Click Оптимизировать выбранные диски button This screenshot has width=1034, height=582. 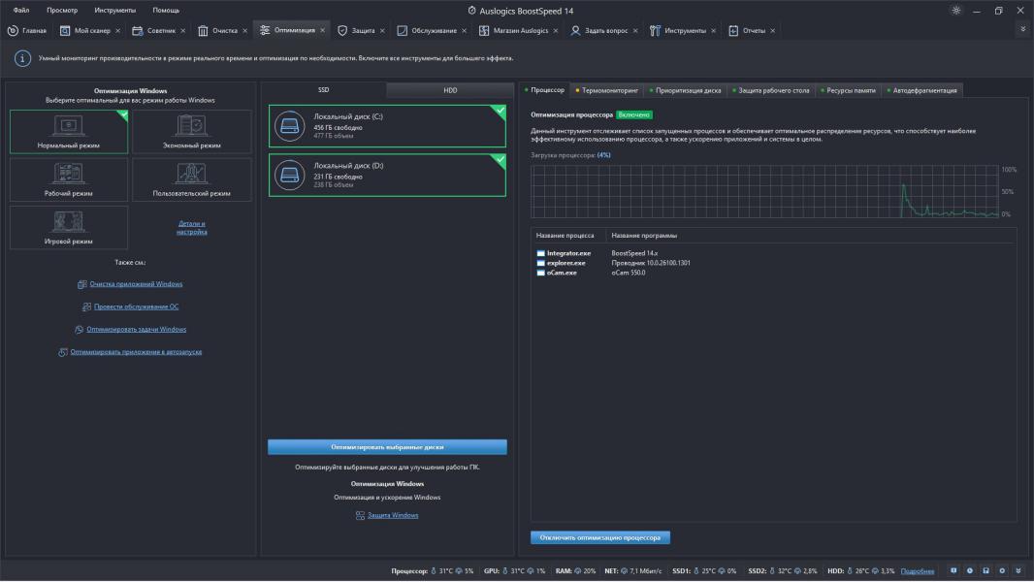tap(387, 447)
